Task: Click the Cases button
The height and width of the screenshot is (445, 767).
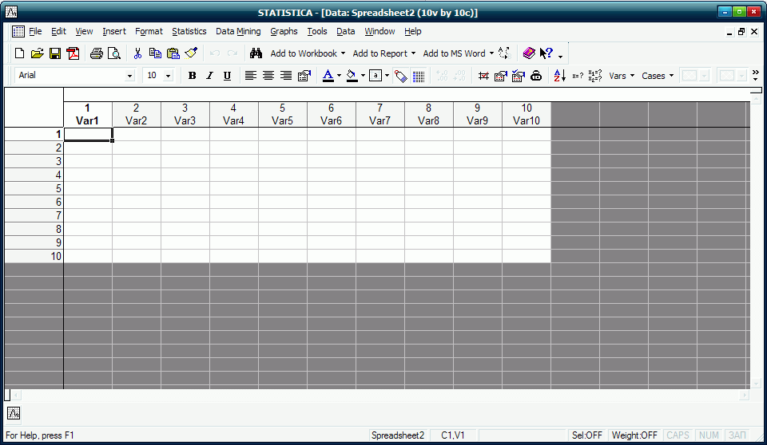Action: (x=658, y=76)
